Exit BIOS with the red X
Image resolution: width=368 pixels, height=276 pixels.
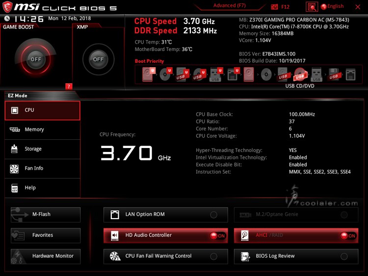coord(358,7)
